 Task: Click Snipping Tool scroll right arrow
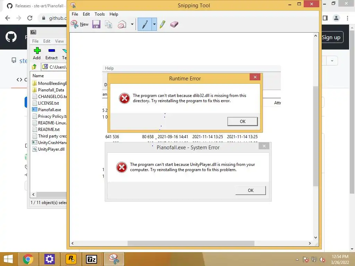310,243
